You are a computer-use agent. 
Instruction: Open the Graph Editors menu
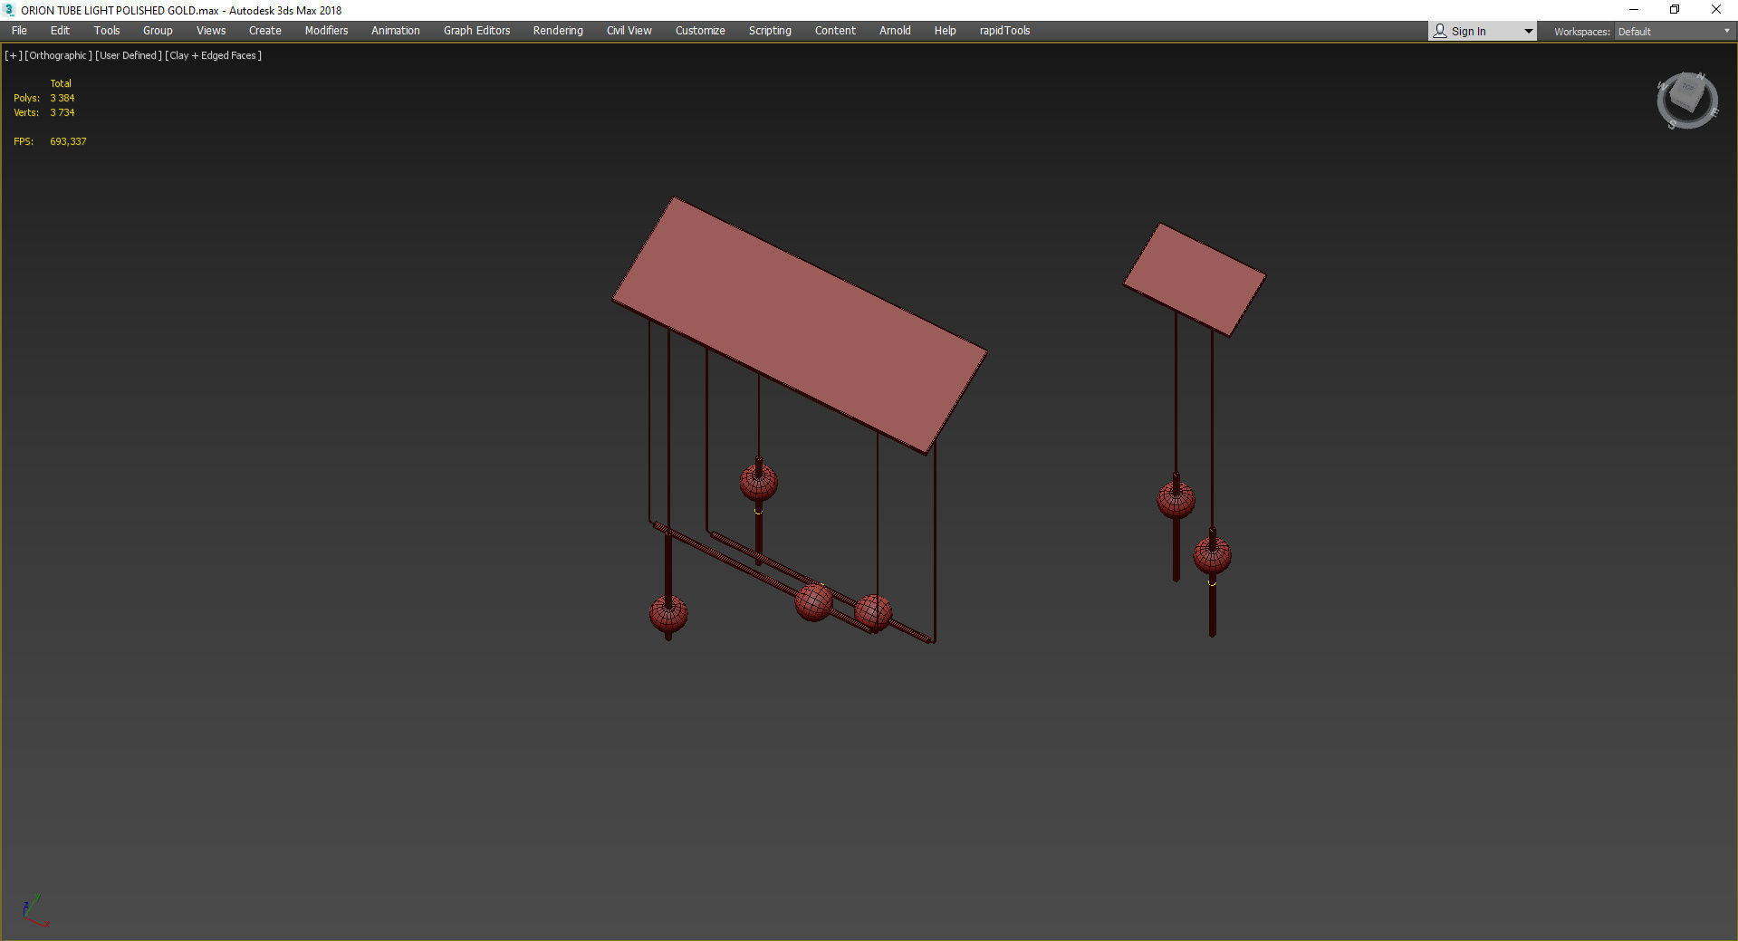[x=476, y=31]
